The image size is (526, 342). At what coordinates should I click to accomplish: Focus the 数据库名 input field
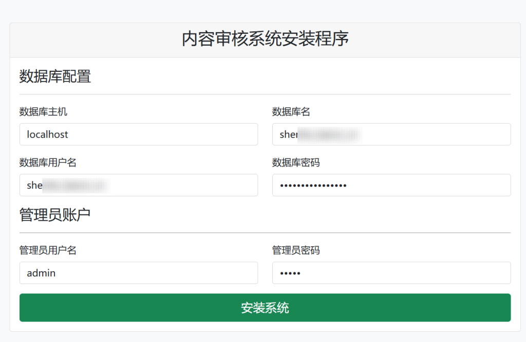click(391, 134)
